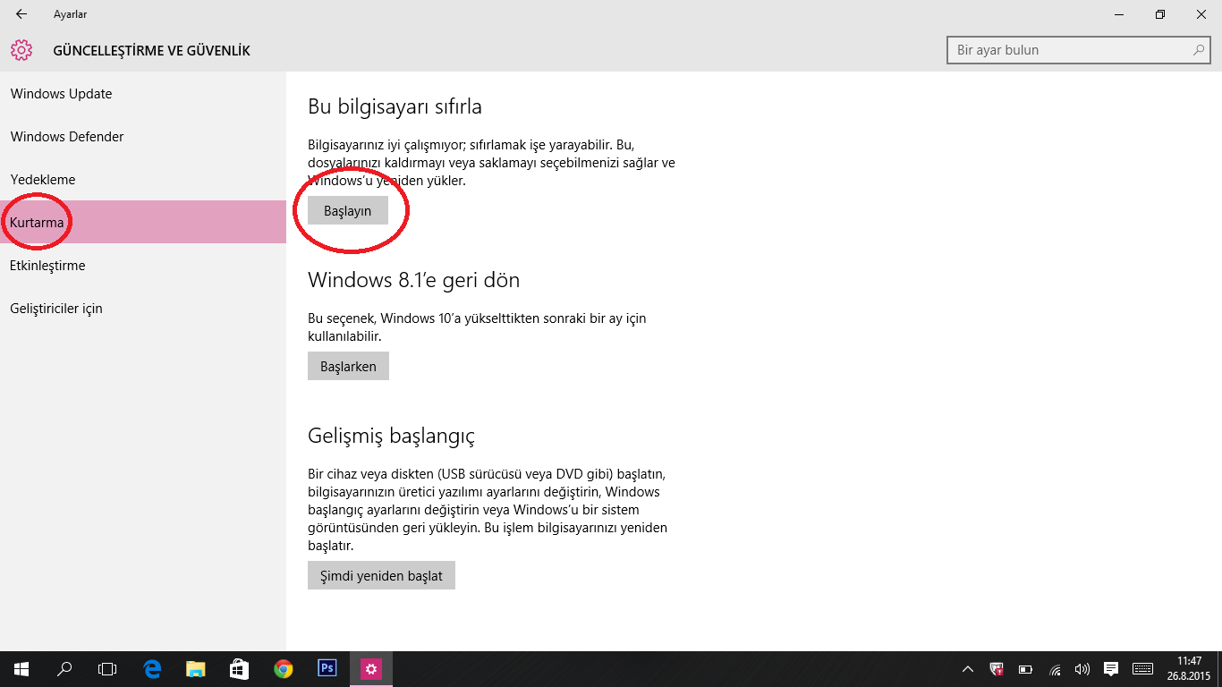Click the 'Windows 8.1'e geri dön' heading
The height and width of the screenshot is (687, 1222).
click(413, 280)
